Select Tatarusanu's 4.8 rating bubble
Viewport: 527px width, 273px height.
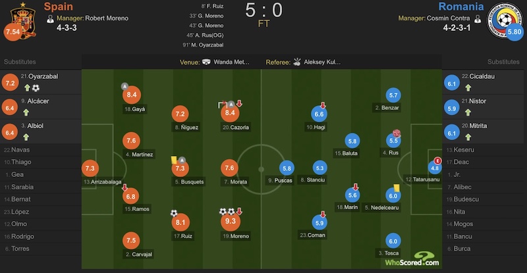click(435, 168)
